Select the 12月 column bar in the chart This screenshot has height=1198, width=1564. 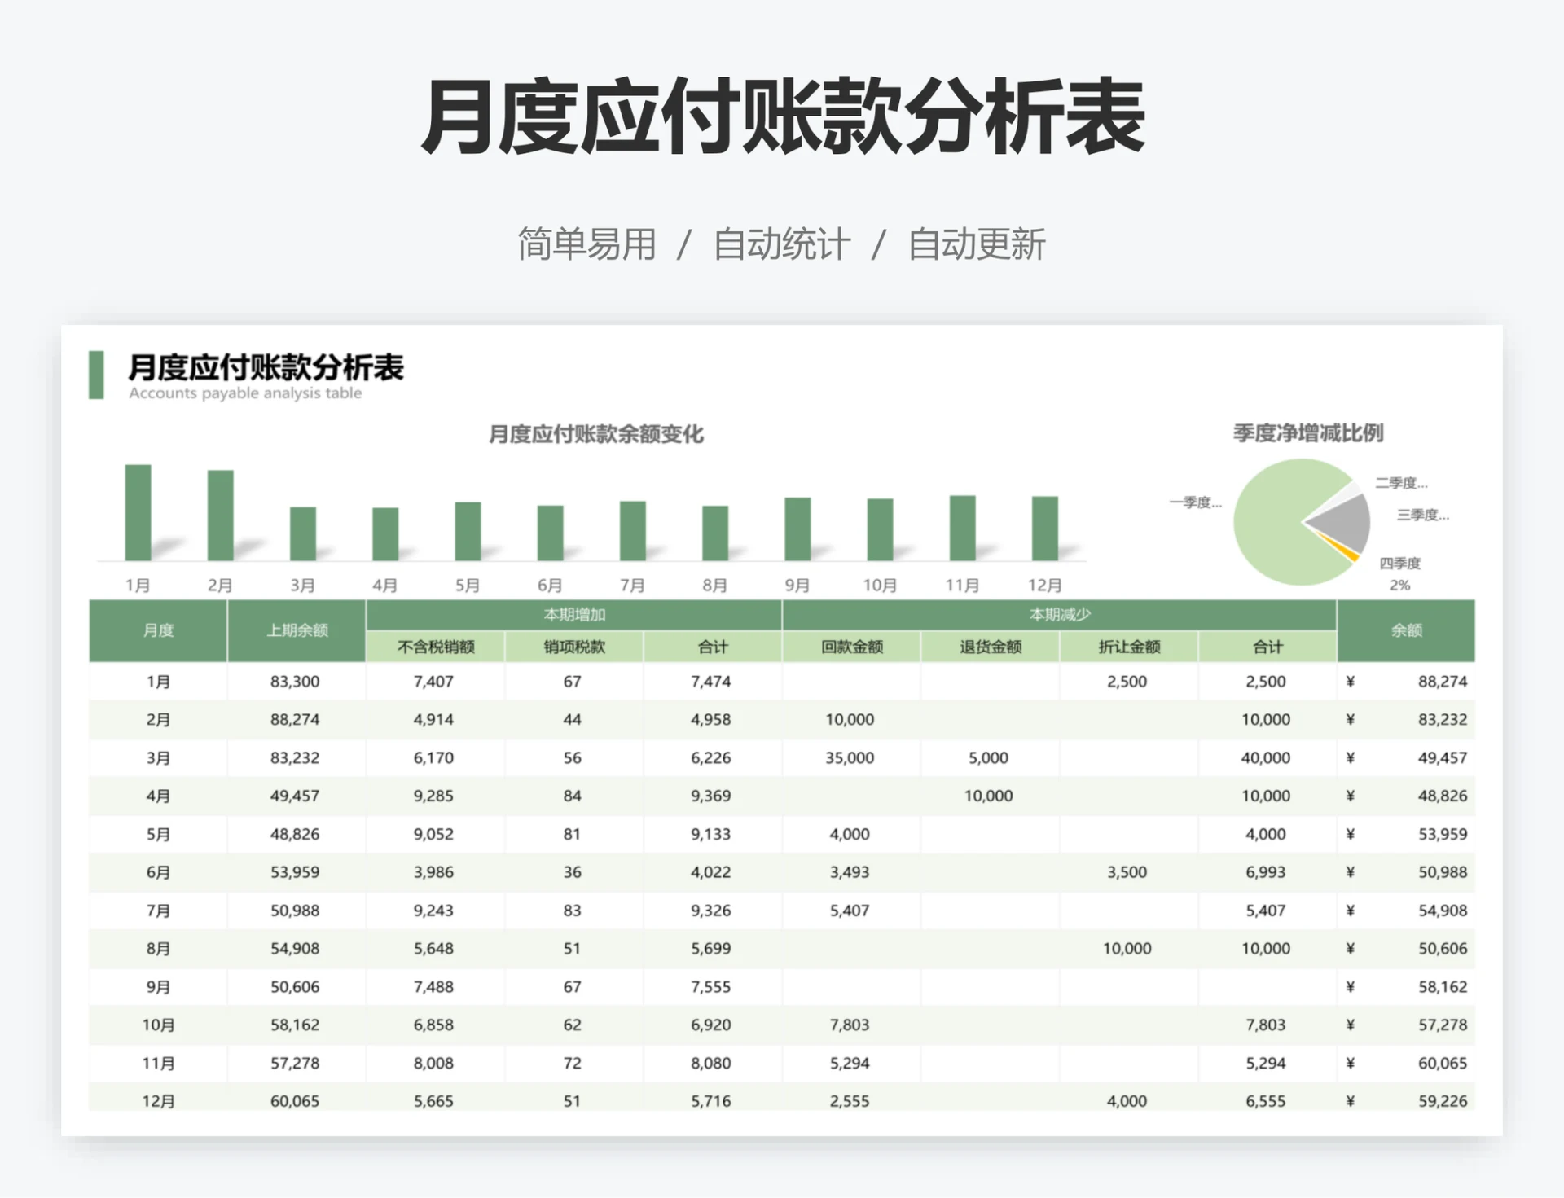(1047, 529)
